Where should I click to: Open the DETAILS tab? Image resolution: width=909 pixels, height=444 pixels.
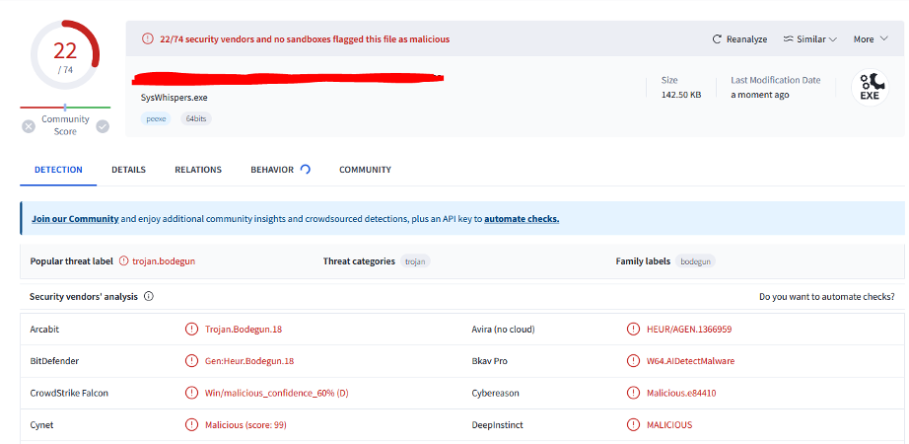click(x=129, y=170)
